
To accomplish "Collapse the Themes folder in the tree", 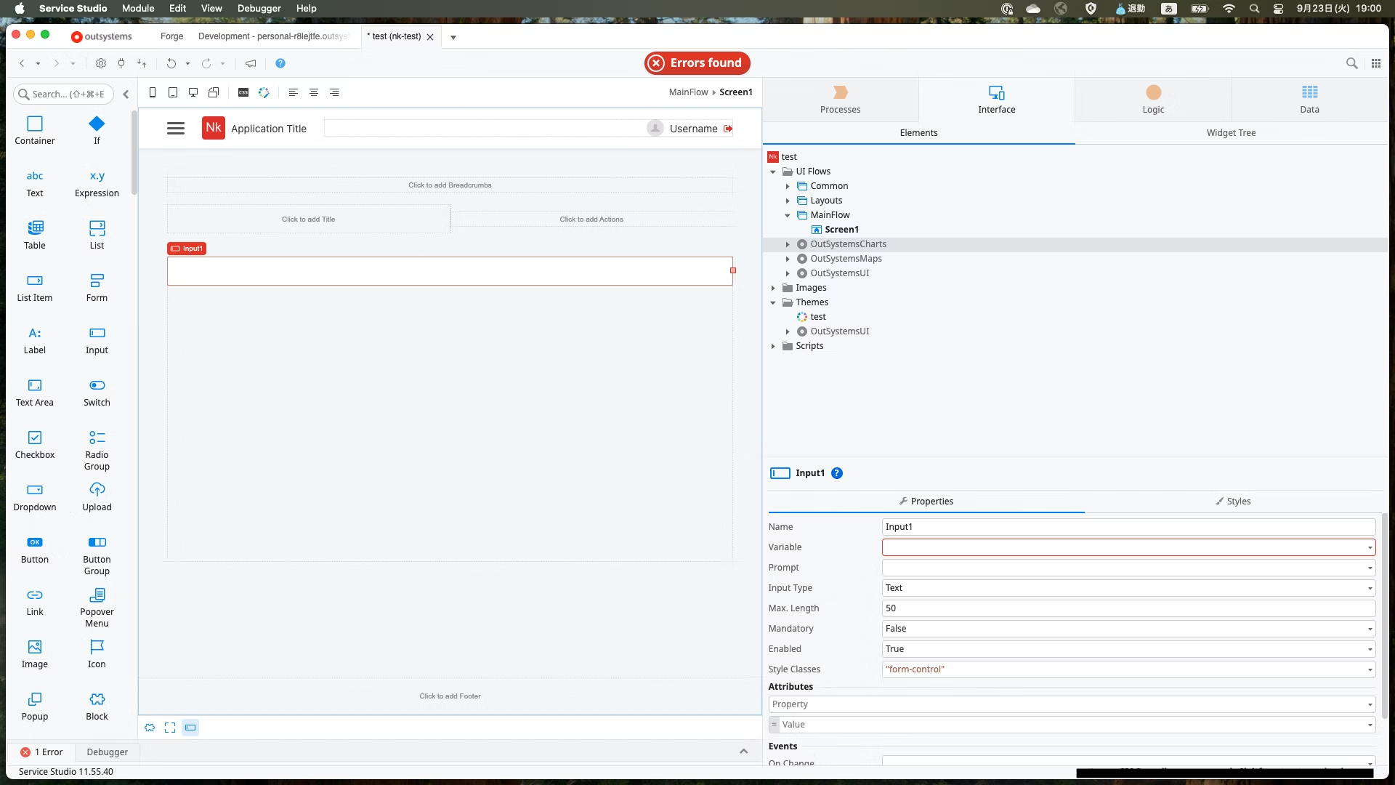I will 773,302.
